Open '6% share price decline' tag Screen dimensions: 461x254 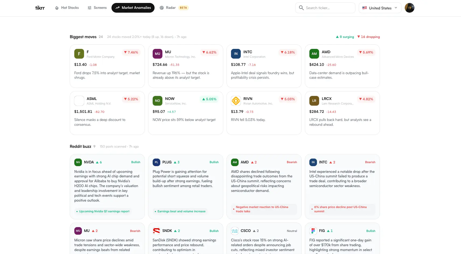coord(342,209)
